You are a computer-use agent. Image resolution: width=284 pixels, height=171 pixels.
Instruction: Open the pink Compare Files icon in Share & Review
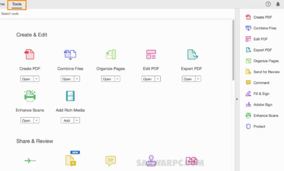[x=192, y=161]
